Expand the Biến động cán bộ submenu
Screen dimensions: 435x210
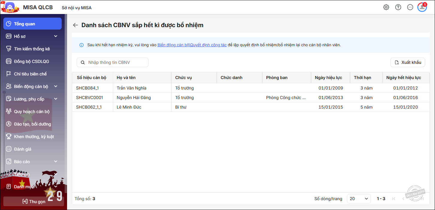tap(56, 87)
